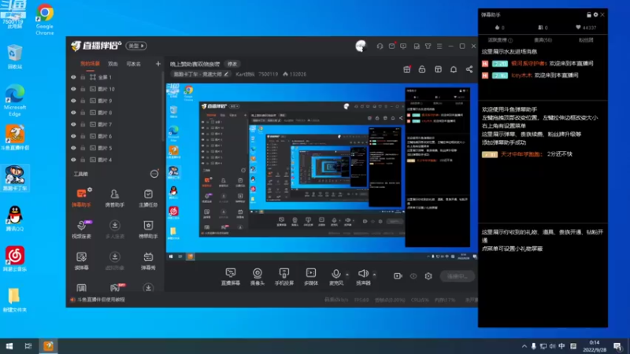This screenshot has width=630, height=354.
Task: Open the 主播任务 tool
Action: [148, 197]
